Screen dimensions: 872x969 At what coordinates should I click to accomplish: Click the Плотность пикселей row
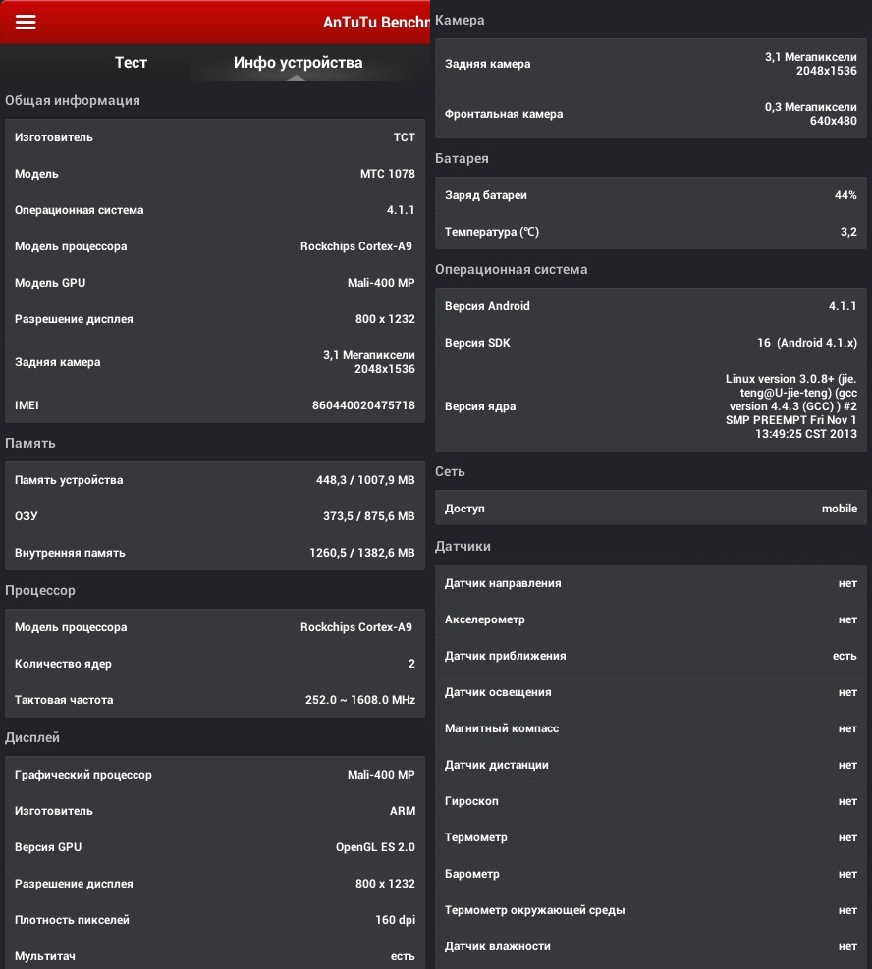214,920
